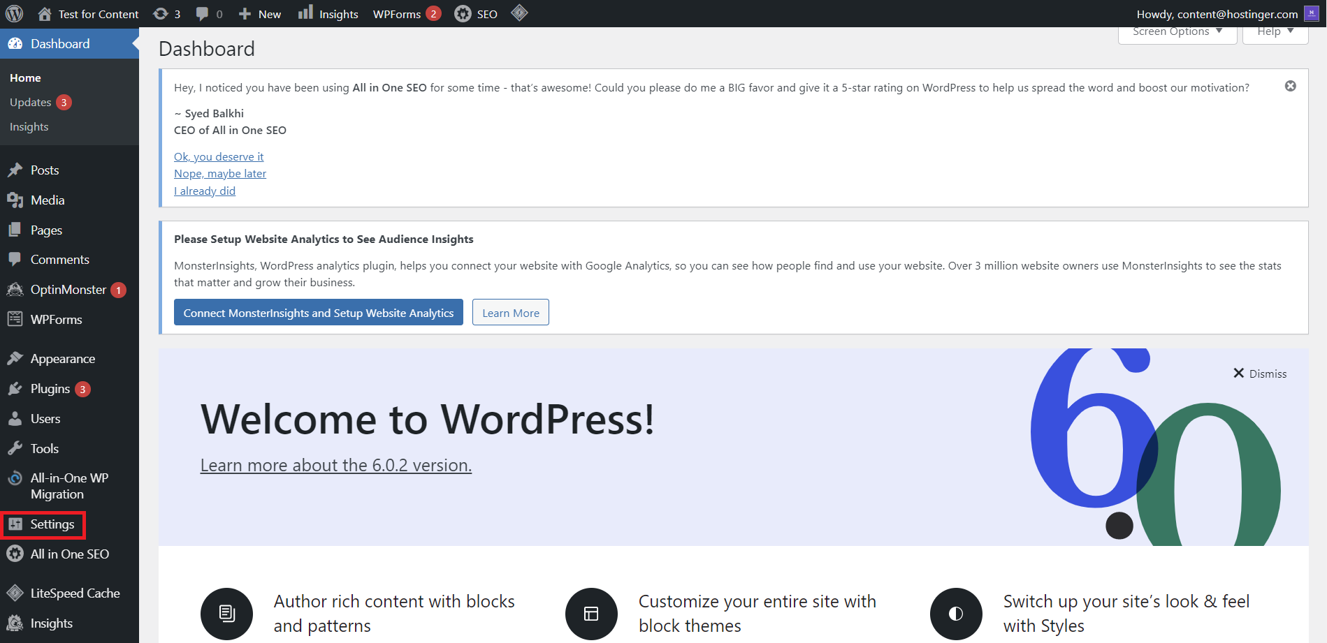Expand the Screen Options dropdown
The width and height of the screenshot is (1327, 643).
coord(1176,31)
